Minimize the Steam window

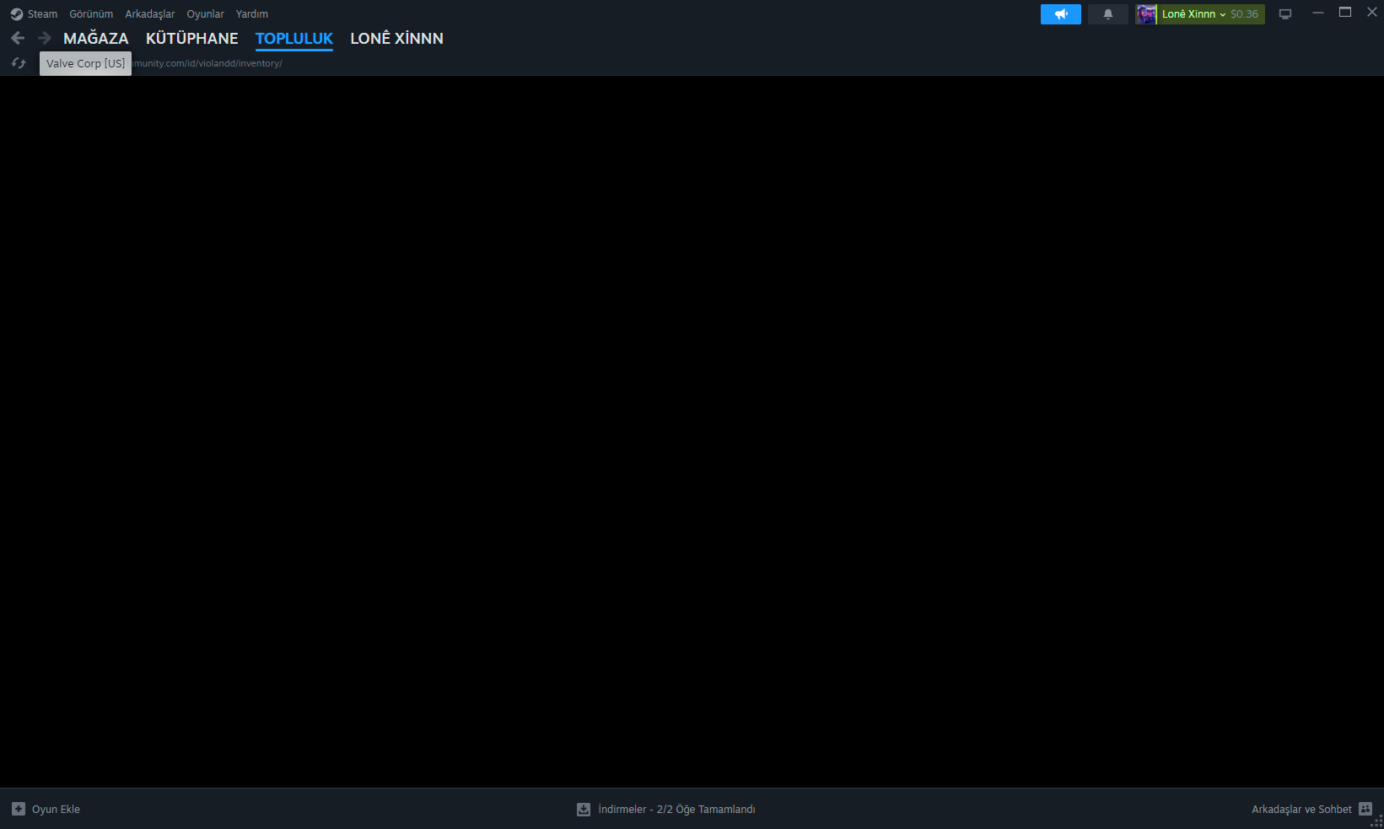pyautogui.click(x=1318, y=13)
